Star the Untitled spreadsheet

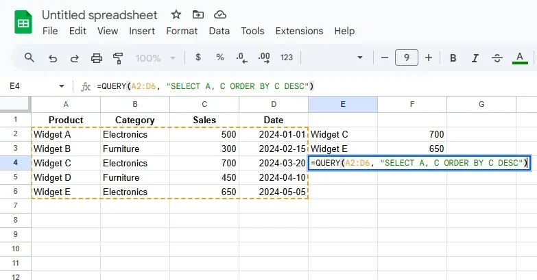point(176,14)
